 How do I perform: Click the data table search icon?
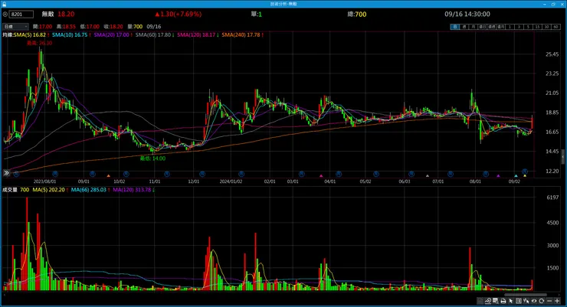pyautogui.click(x=496, y=301)
